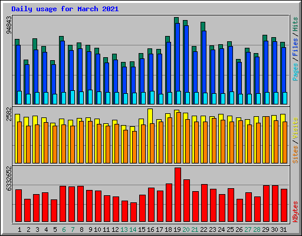302x236 pixels.
Task: Click day 11 on the date axis
Action: point(106,230)
